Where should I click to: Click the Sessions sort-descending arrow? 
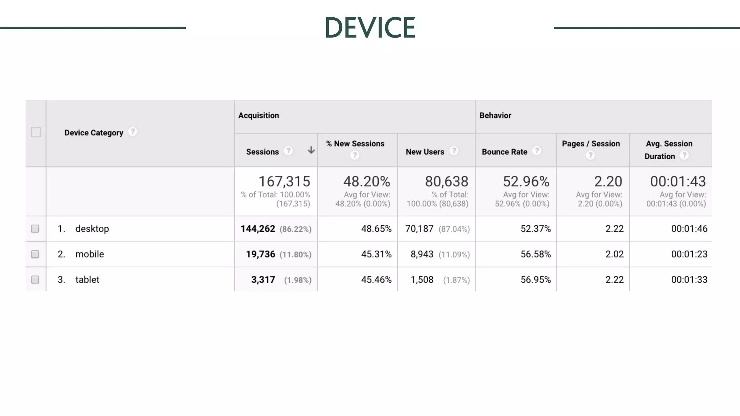[x=311, y=150]
